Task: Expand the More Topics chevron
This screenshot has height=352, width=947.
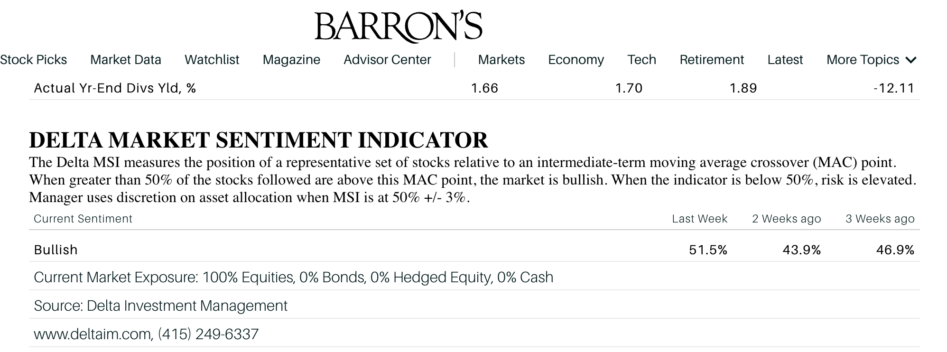Action: point(911,60)
